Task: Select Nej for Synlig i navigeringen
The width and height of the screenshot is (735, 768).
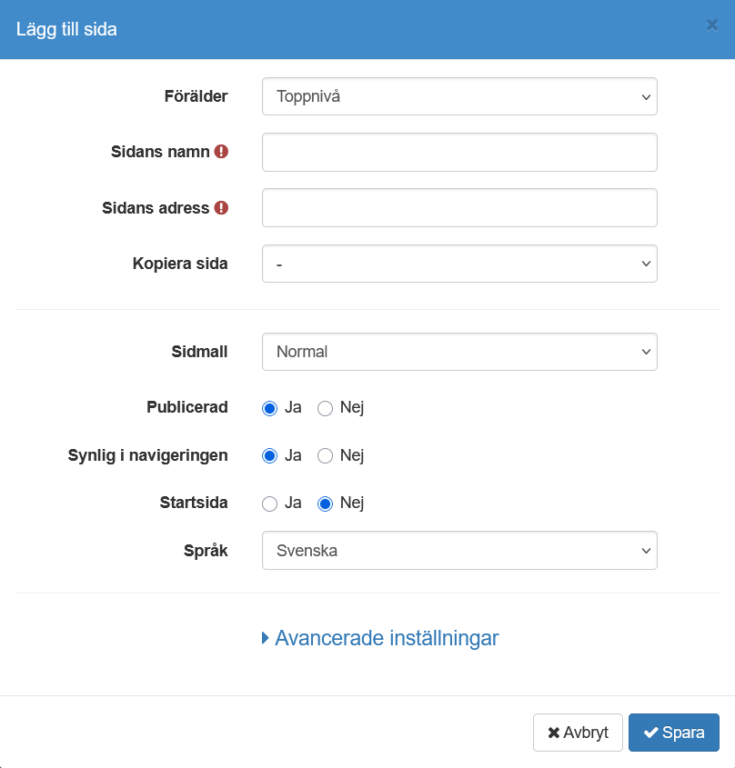Action: [325, 455]
